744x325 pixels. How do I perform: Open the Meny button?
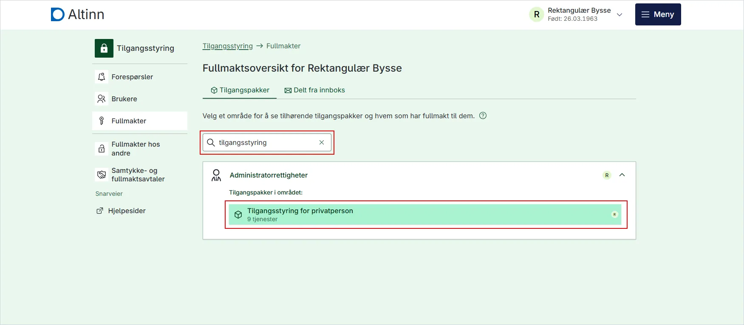pyautogui.click(x=658, y=14)
